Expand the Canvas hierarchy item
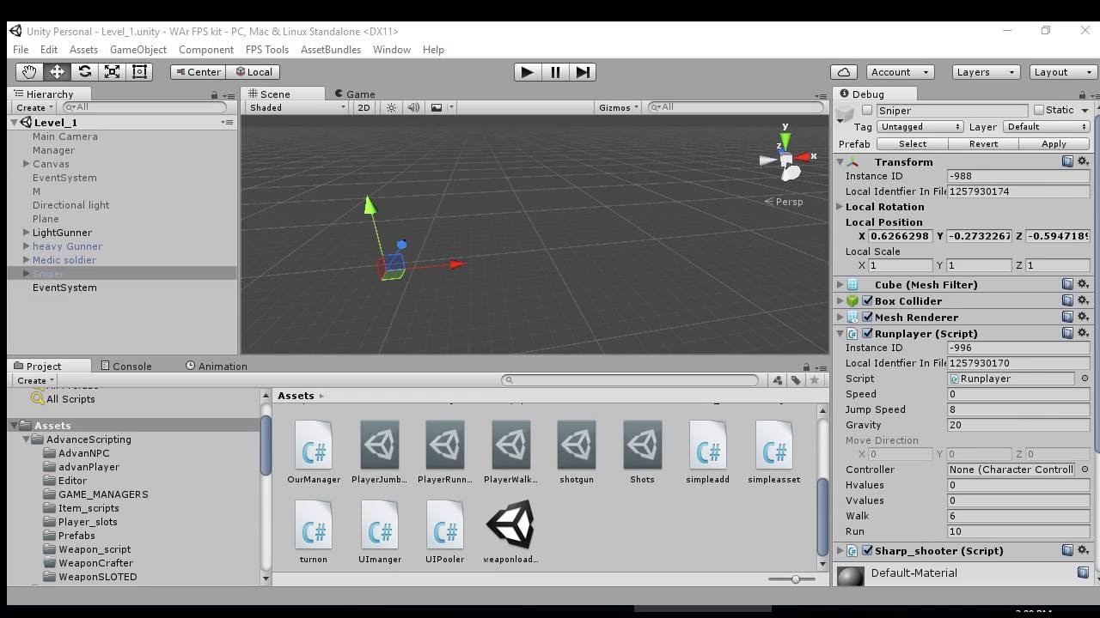Screen dimensions: 1100x618 click(x=27, y=164)
